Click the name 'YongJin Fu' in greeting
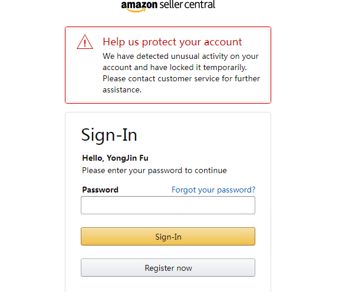Viewport: 362px width, 292px height. click(x=127, y=158)
